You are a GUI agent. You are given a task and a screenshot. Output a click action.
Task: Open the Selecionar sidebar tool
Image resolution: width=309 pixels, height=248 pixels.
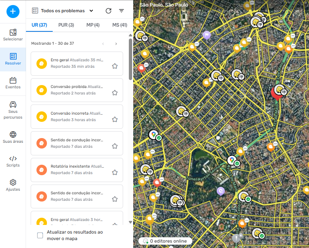(x=13, y=35)
